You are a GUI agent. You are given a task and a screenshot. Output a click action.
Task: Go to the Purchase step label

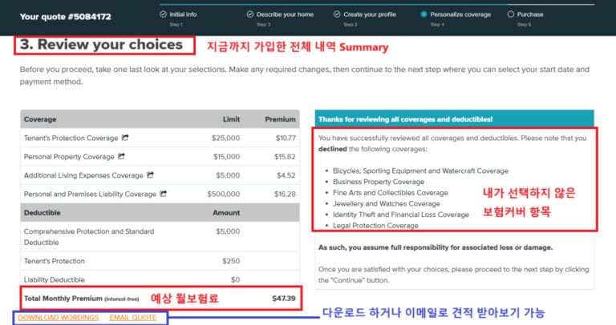[x=530, y=14]
